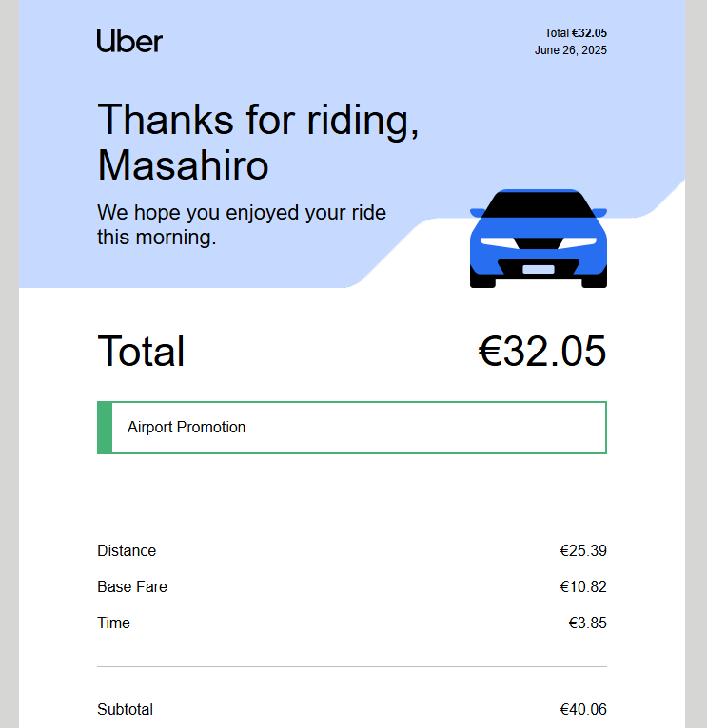Click the car windshield in illustration
The width and height of the screenshot is (707, 728).
click(539, 204)
